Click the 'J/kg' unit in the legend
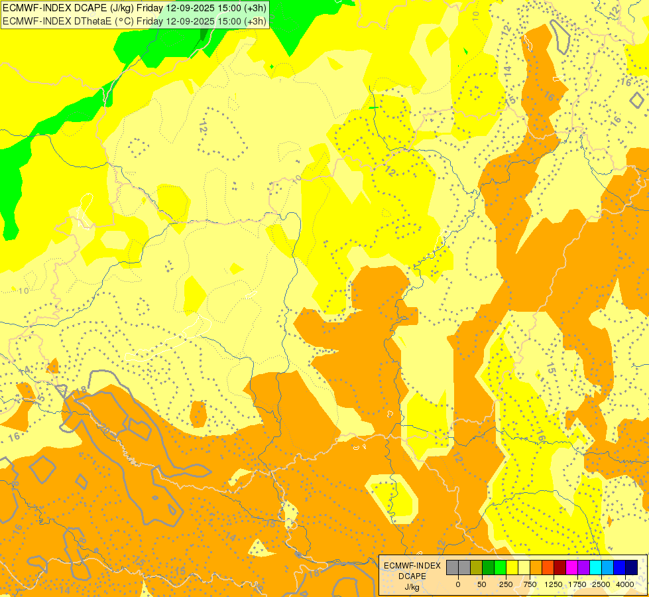The height and width of the screenshot is (597, 649). pos(412,588)
